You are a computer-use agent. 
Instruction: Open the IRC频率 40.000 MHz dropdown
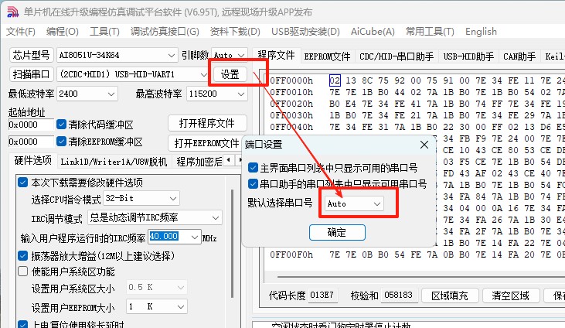pos(195,237)
